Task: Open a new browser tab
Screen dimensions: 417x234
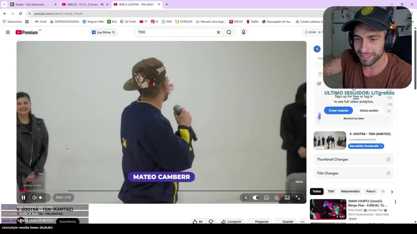Action: tap(167, 5)
